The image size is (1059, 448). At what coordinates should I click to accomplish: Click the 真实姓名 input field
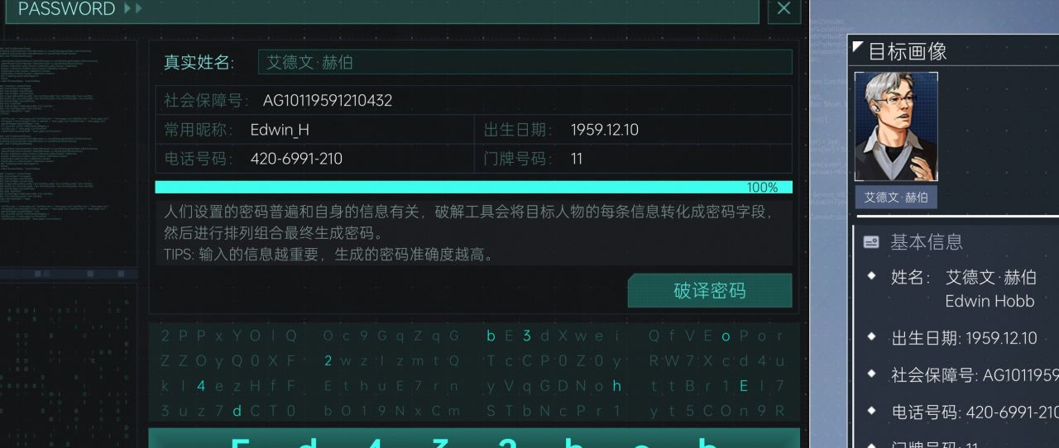(x=525, y=63)
